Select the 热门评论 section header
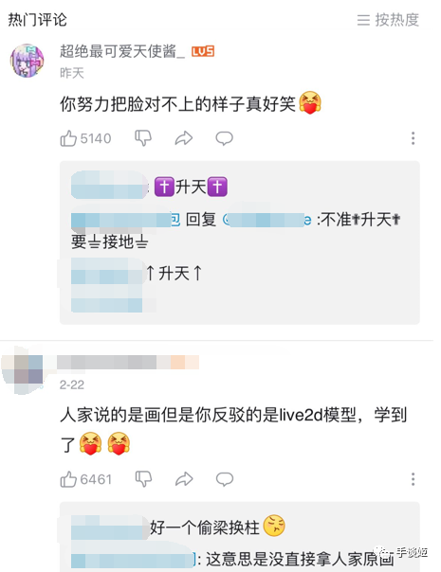 point(37,20)
